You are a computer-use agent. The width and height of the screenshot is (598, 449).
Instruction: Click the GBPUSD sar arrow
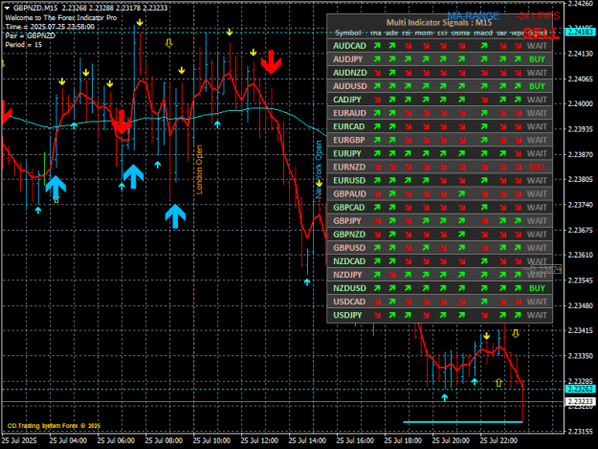[502, 248]
